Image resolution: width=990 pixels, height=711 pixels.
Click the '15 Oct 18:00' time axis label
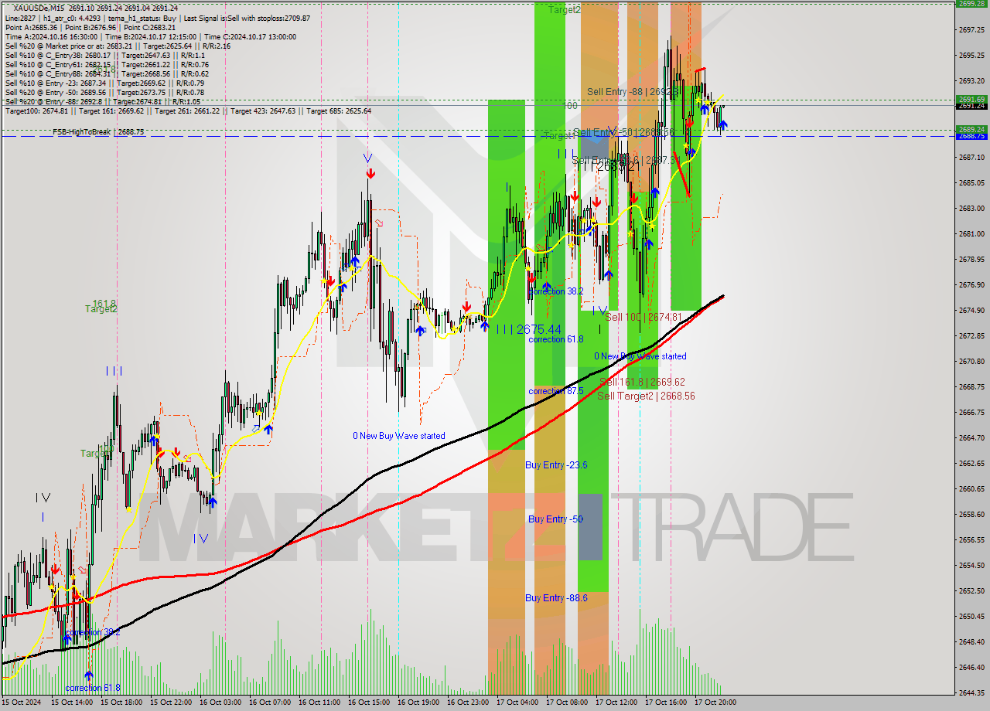121,702
